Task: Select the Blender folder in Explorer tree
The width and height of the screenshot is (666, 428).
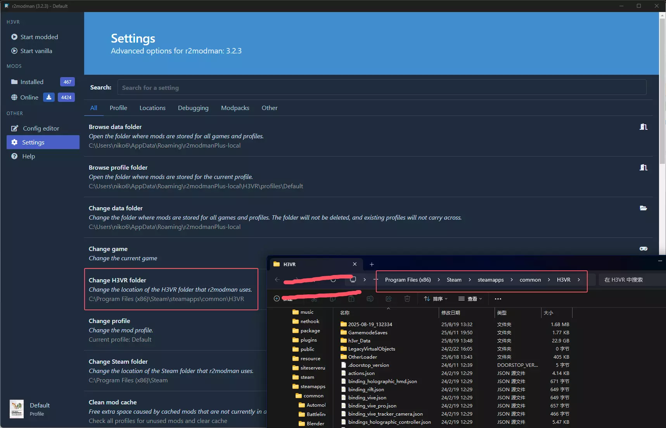Action: pyautogui.click(x=311, y=424)
